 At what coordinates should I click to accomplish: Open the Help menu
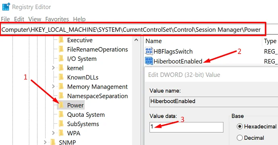[79, 19]
